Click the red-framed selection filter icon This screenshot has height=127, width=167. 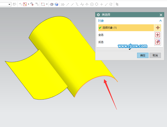click(x=25, y=4)
